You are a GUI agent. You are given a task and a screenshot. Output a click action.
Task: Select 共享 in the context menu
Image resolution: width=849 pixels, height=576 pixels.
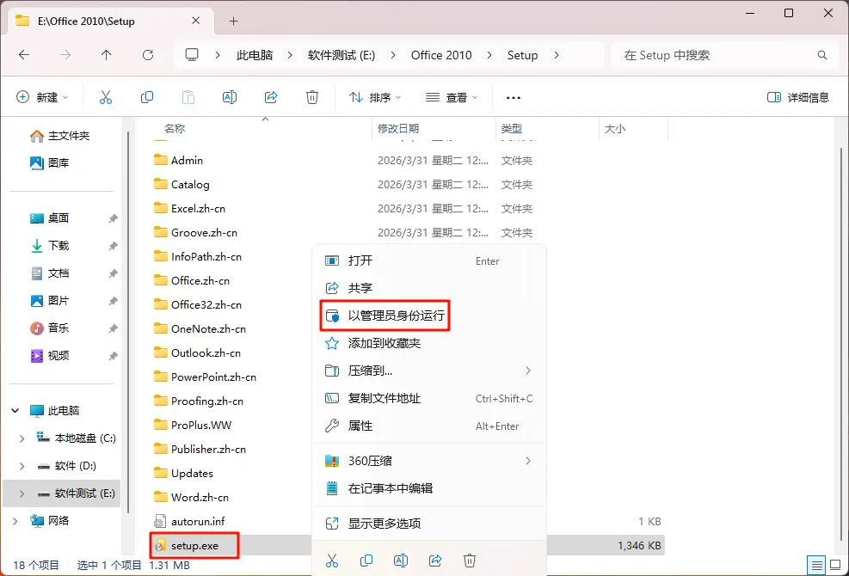pos(429,288)
